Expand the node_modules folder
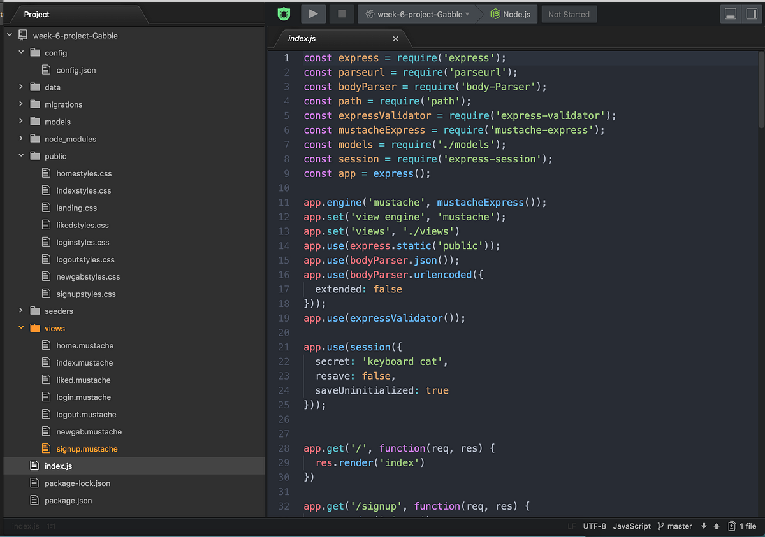Screen dimensions: 765x537 21,139
